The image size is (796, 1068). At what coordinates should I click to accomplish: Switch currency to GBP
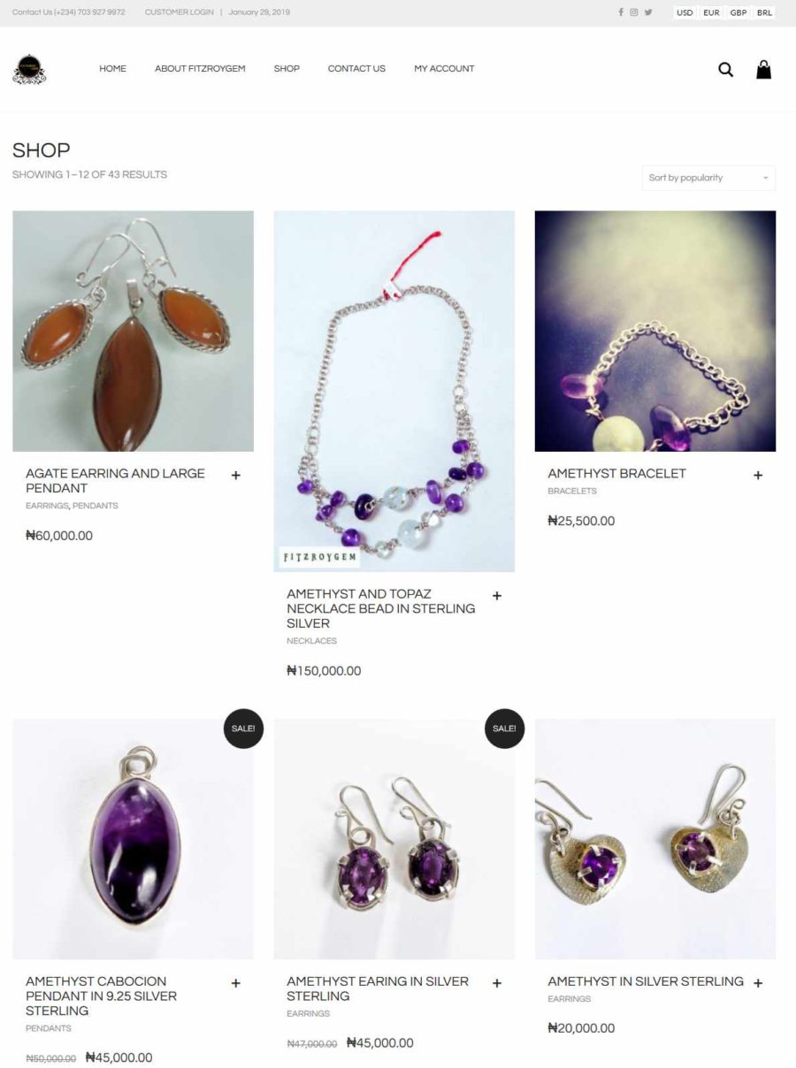click(739, 12)
